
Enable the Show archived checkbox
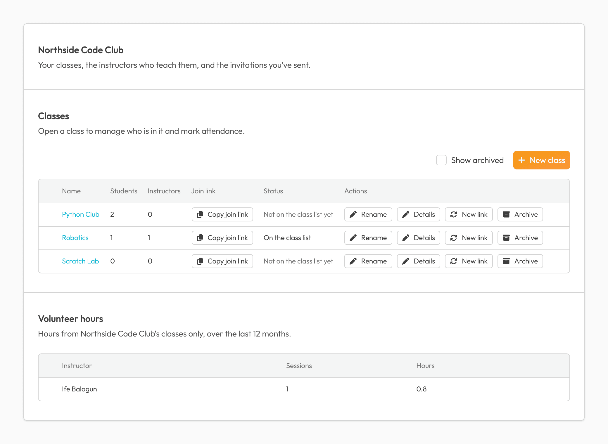point(441,160)
